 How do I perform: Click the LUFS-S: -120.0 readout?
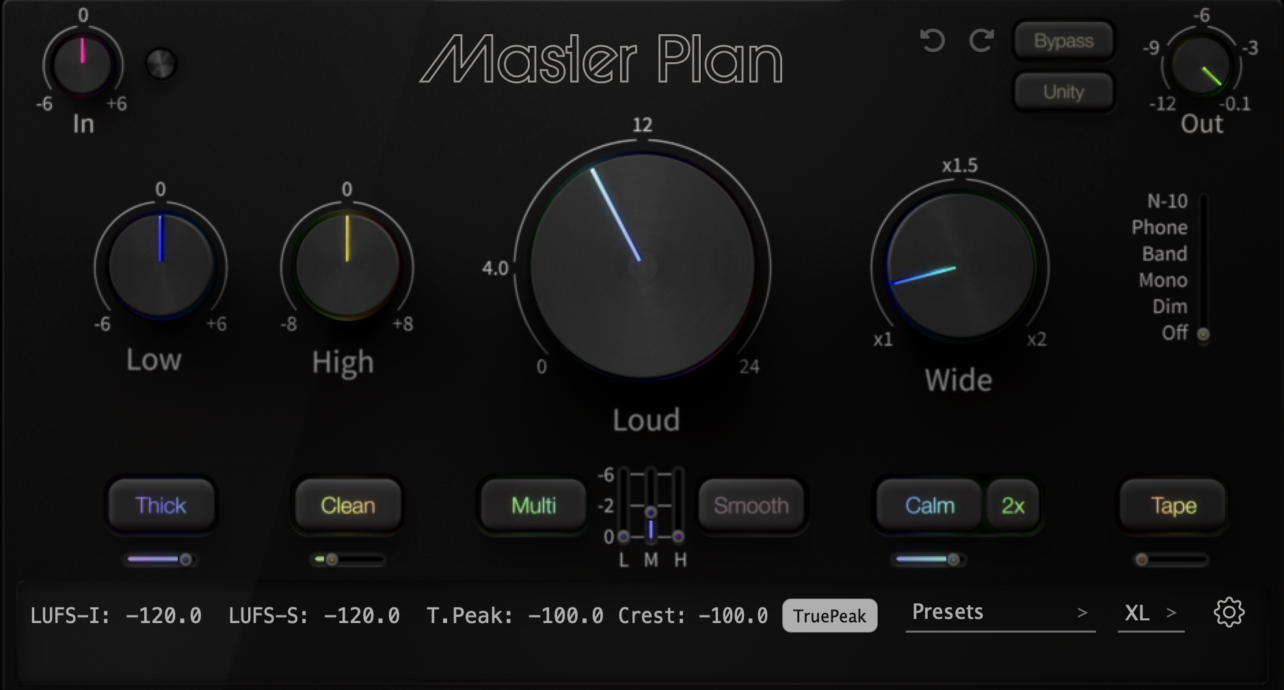[314, 616]
